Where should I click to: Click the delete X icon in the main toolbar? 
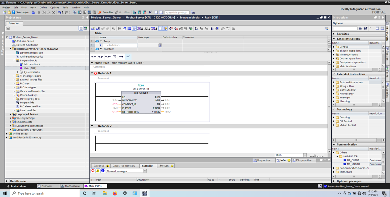(x=54, y=12)
